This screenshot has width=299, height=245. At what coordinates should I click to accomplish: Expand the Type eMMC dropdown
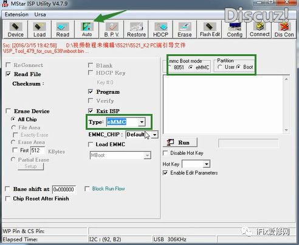coord(142,122)
